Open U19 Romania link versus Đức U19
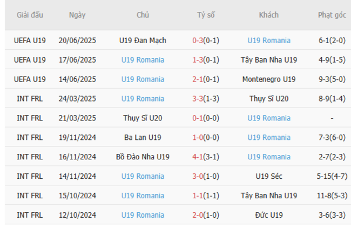Screen dimensions: 351x228 (x=143, y=215)
